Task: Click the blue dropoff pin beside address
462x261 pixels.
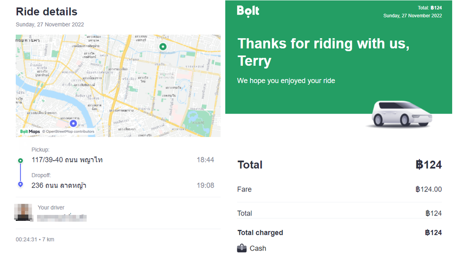Action: click(x=20, y=185)
